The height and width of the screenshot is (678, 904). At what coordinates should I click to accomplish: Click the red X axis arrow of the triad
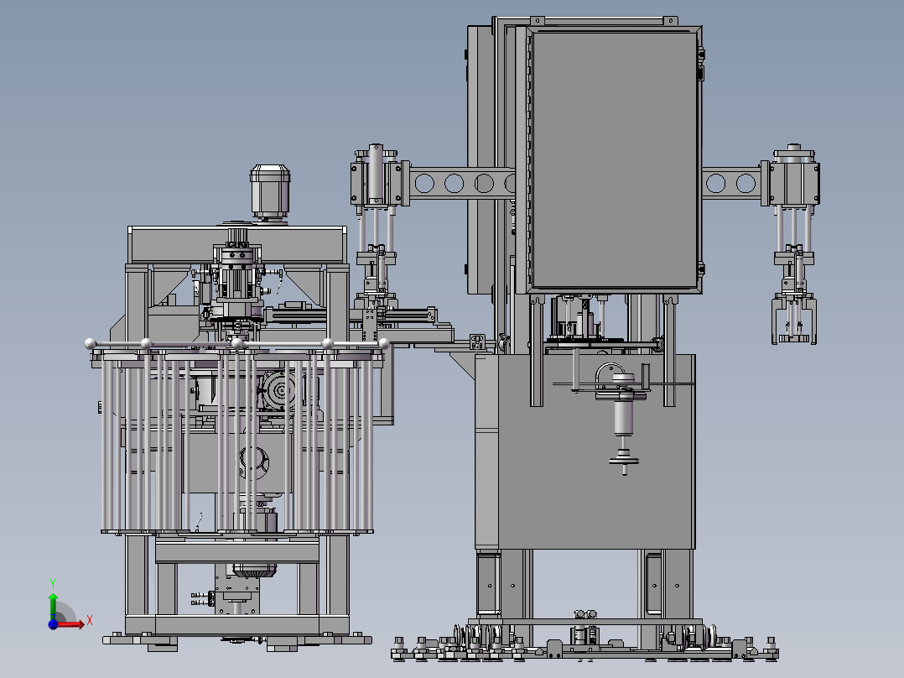pyautogui.click(x=71, y=623)
